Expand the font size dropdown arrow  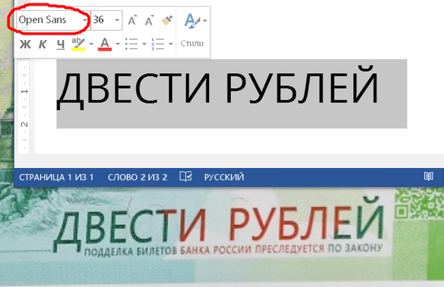tap(117, 20)
